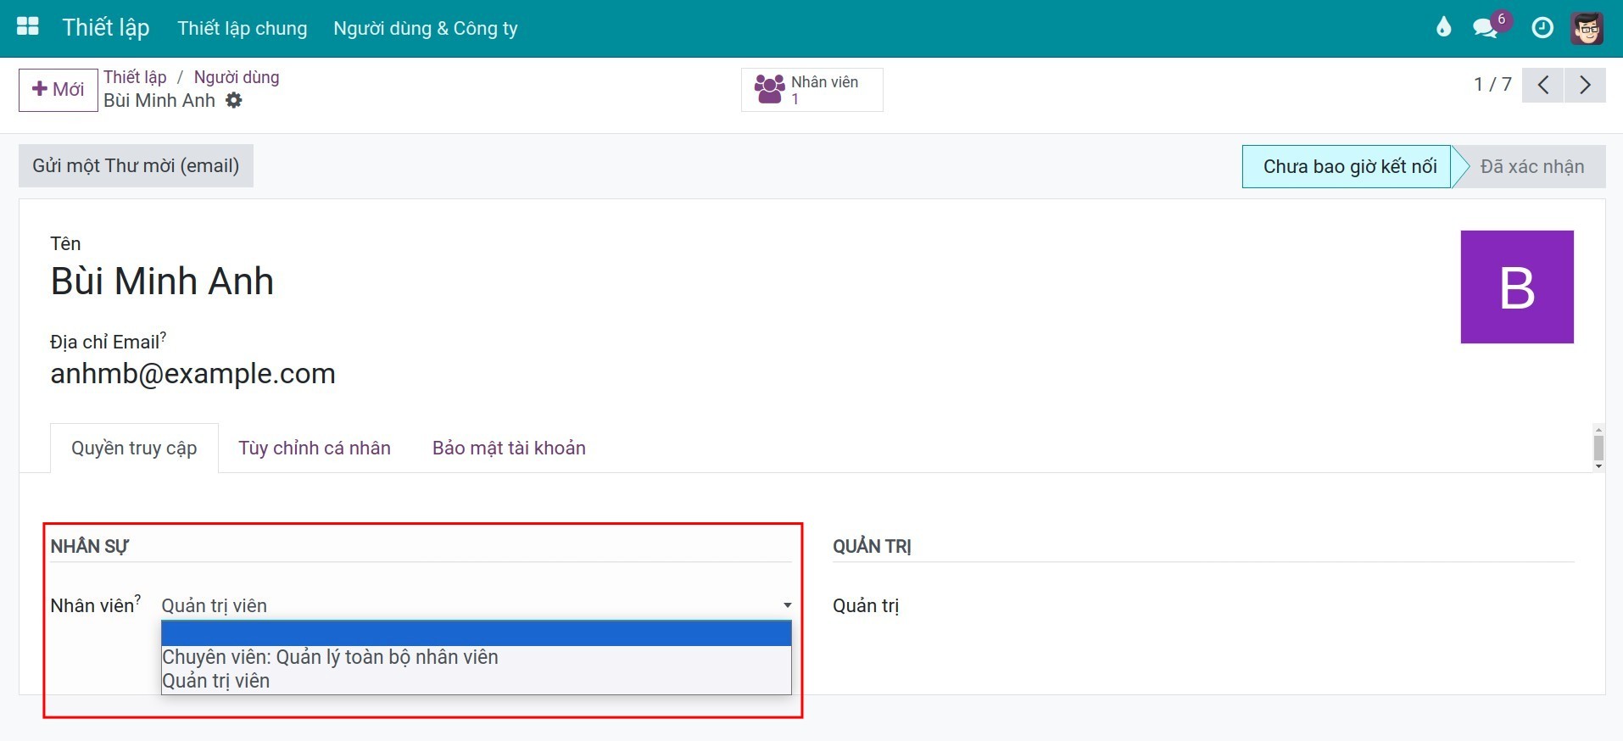
Task: Open the activities clock icon
Action: pos(1542,28)
